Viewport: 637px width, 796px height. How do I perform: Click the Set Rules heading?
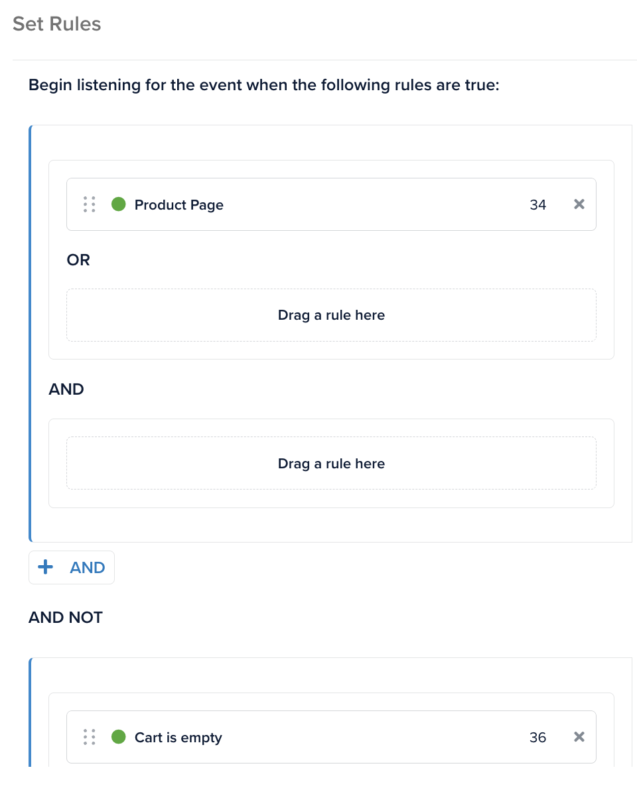(57, 25)
